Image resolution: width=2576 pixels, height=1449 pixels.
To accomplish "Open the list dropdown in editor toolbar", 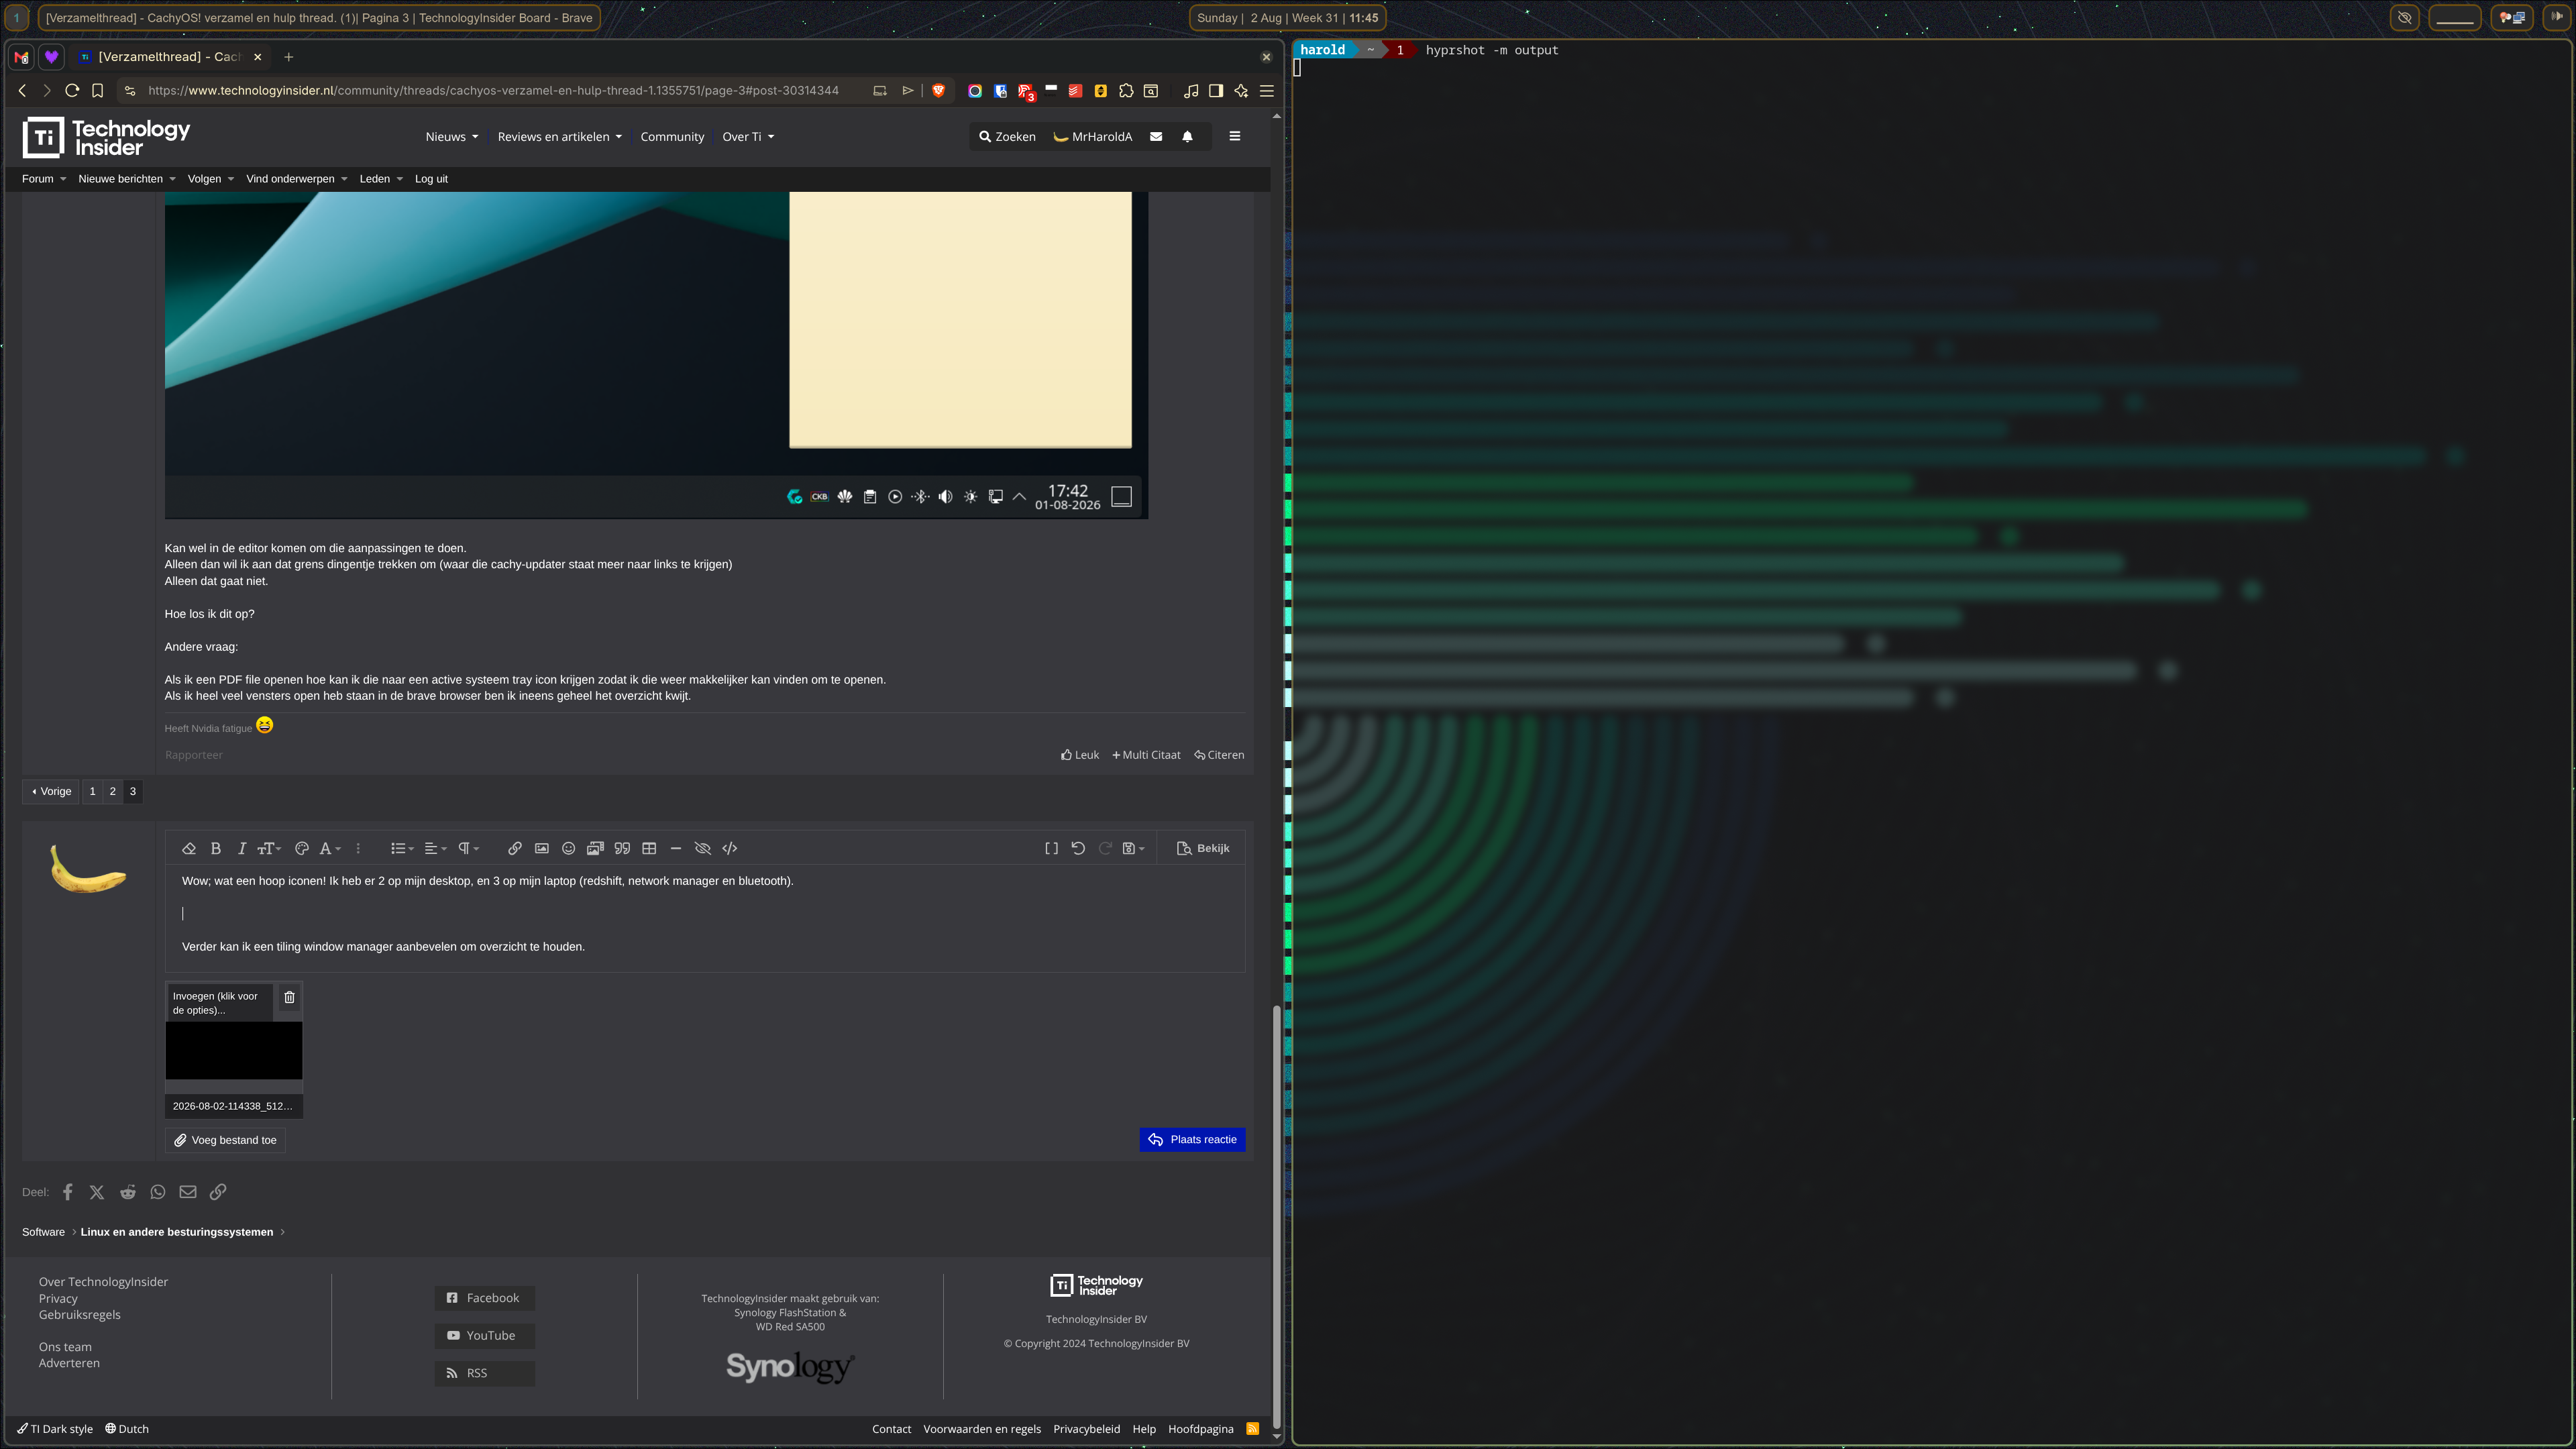I will coord(402,849).
